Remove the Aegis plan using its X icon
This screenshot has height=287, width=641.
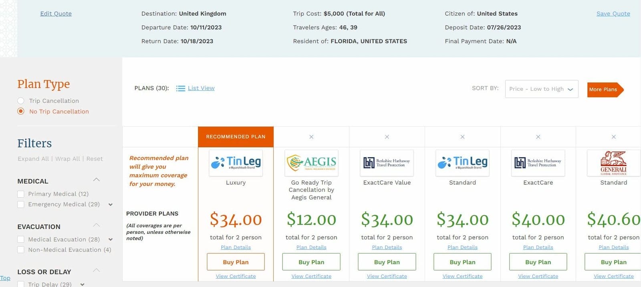click(311, 137)
